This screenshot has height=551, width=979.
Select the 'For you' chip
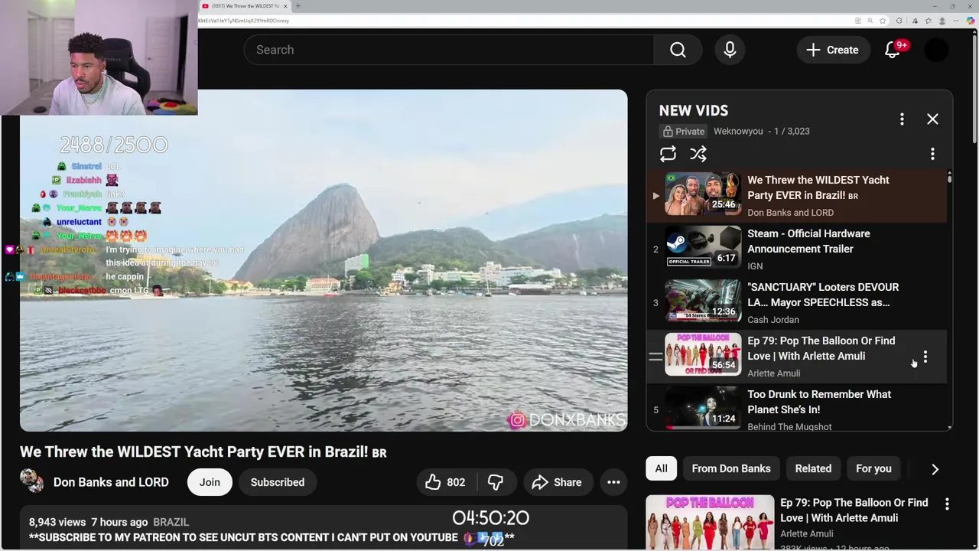coord(873,468)
